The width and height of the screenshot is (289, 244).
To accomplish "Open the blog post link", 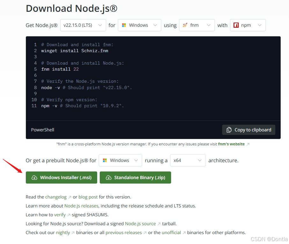I will click(x=88, y=197).
